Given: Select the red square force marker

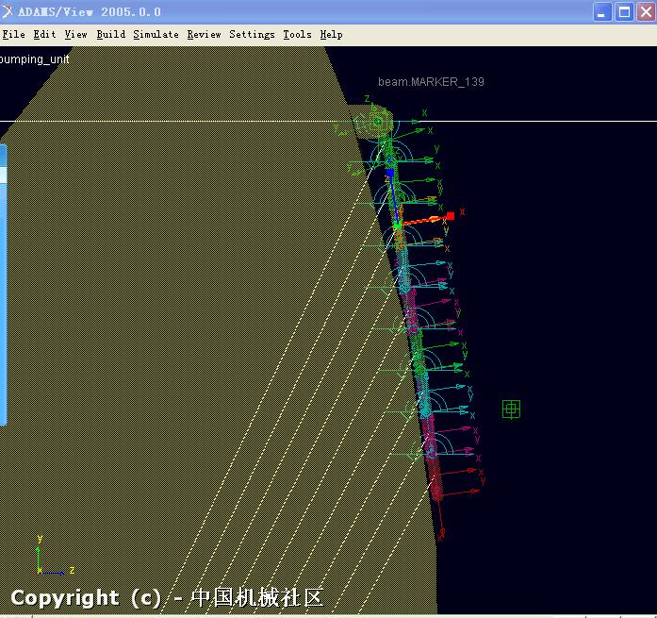Looking at the screenshot, I should pos(451,216).
